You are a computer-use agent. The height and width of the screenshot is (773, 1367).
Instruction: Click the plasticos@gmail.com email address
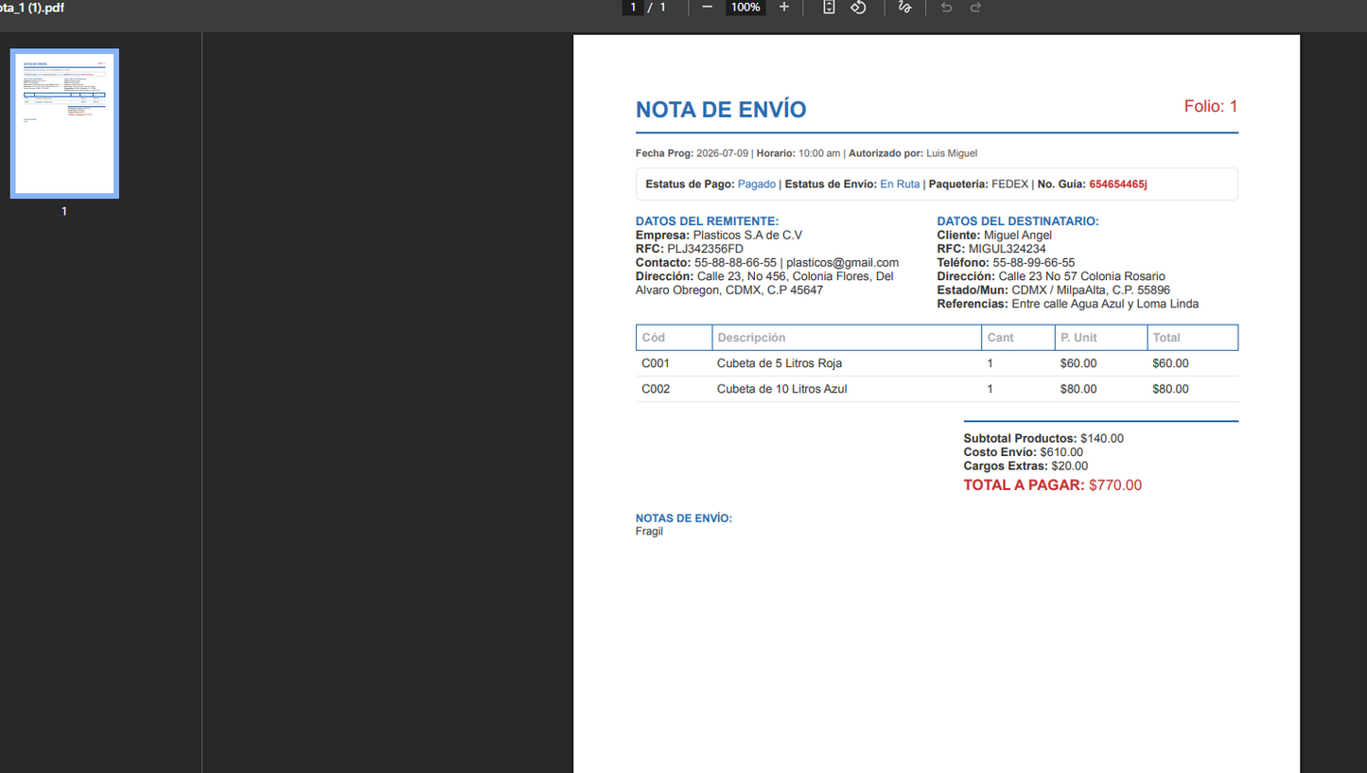coord(842,263)
